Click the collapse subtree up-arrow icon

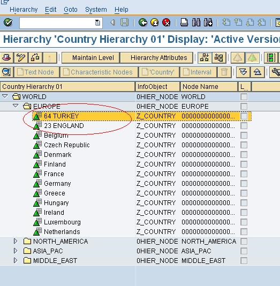coord(258,72)
